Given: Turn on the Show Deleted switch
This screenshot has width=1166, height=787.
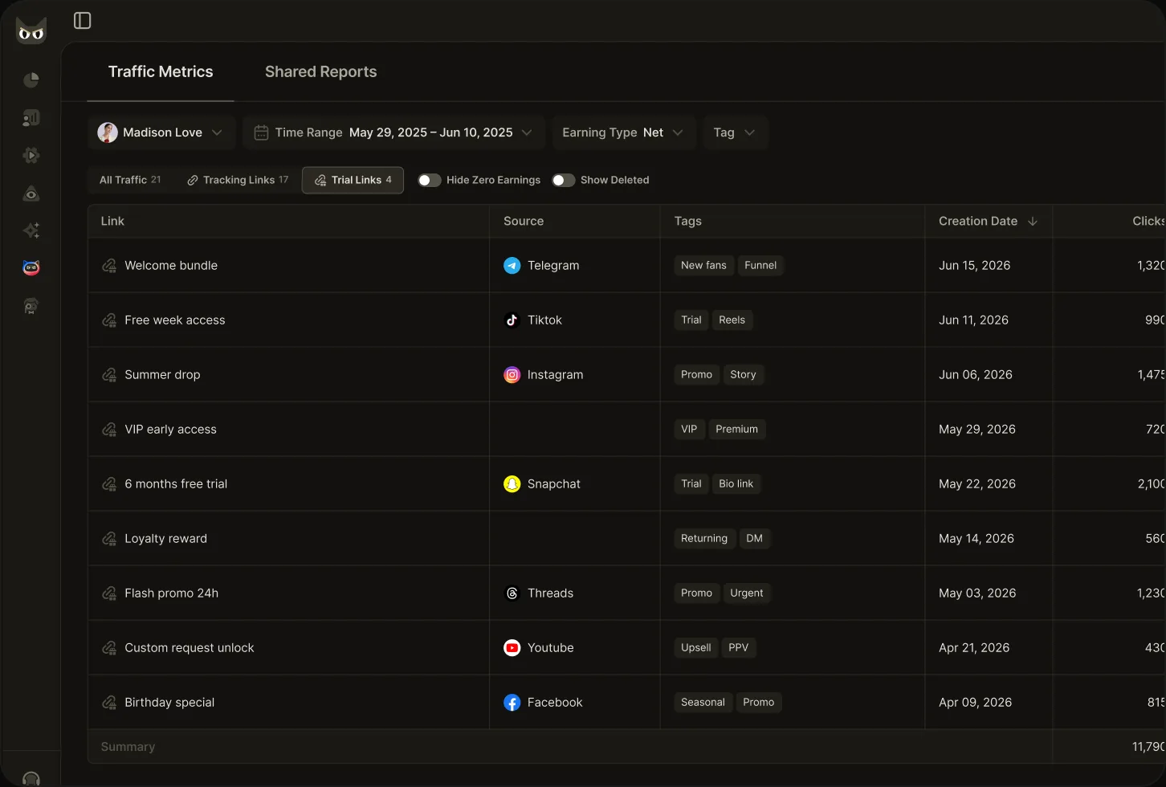Looking at the screenshot, I should click(x=564, y=180).
